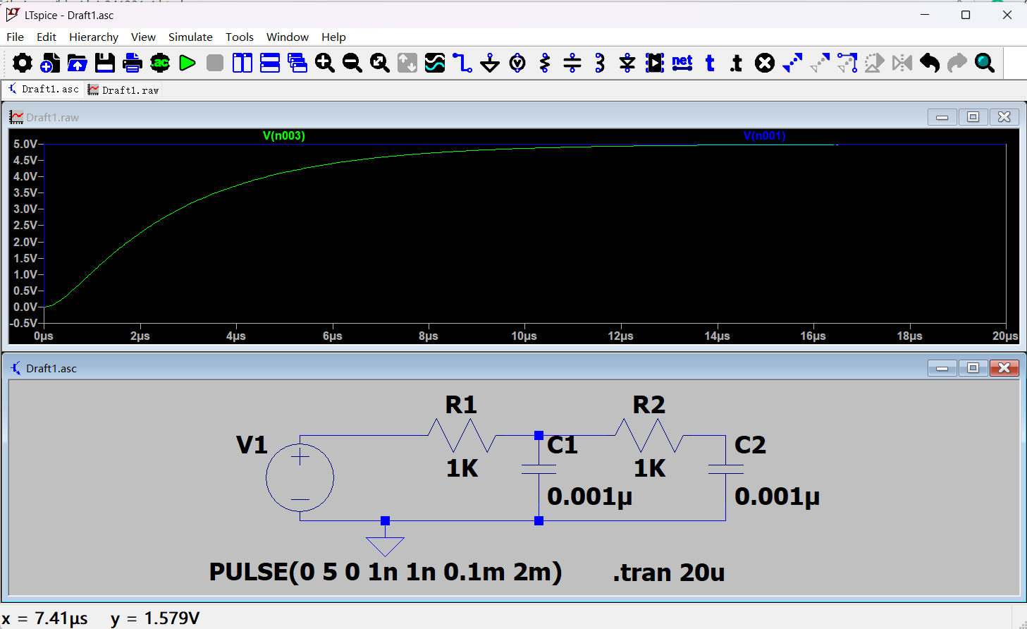Select the V1 voltage source symbol
This screenshot has height=629, width=1027.
[x=300, y=478]
